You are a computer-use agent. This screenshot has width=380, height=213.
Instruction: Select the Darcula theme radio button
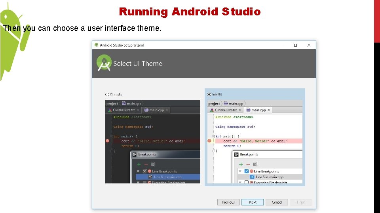click(107, 94)
